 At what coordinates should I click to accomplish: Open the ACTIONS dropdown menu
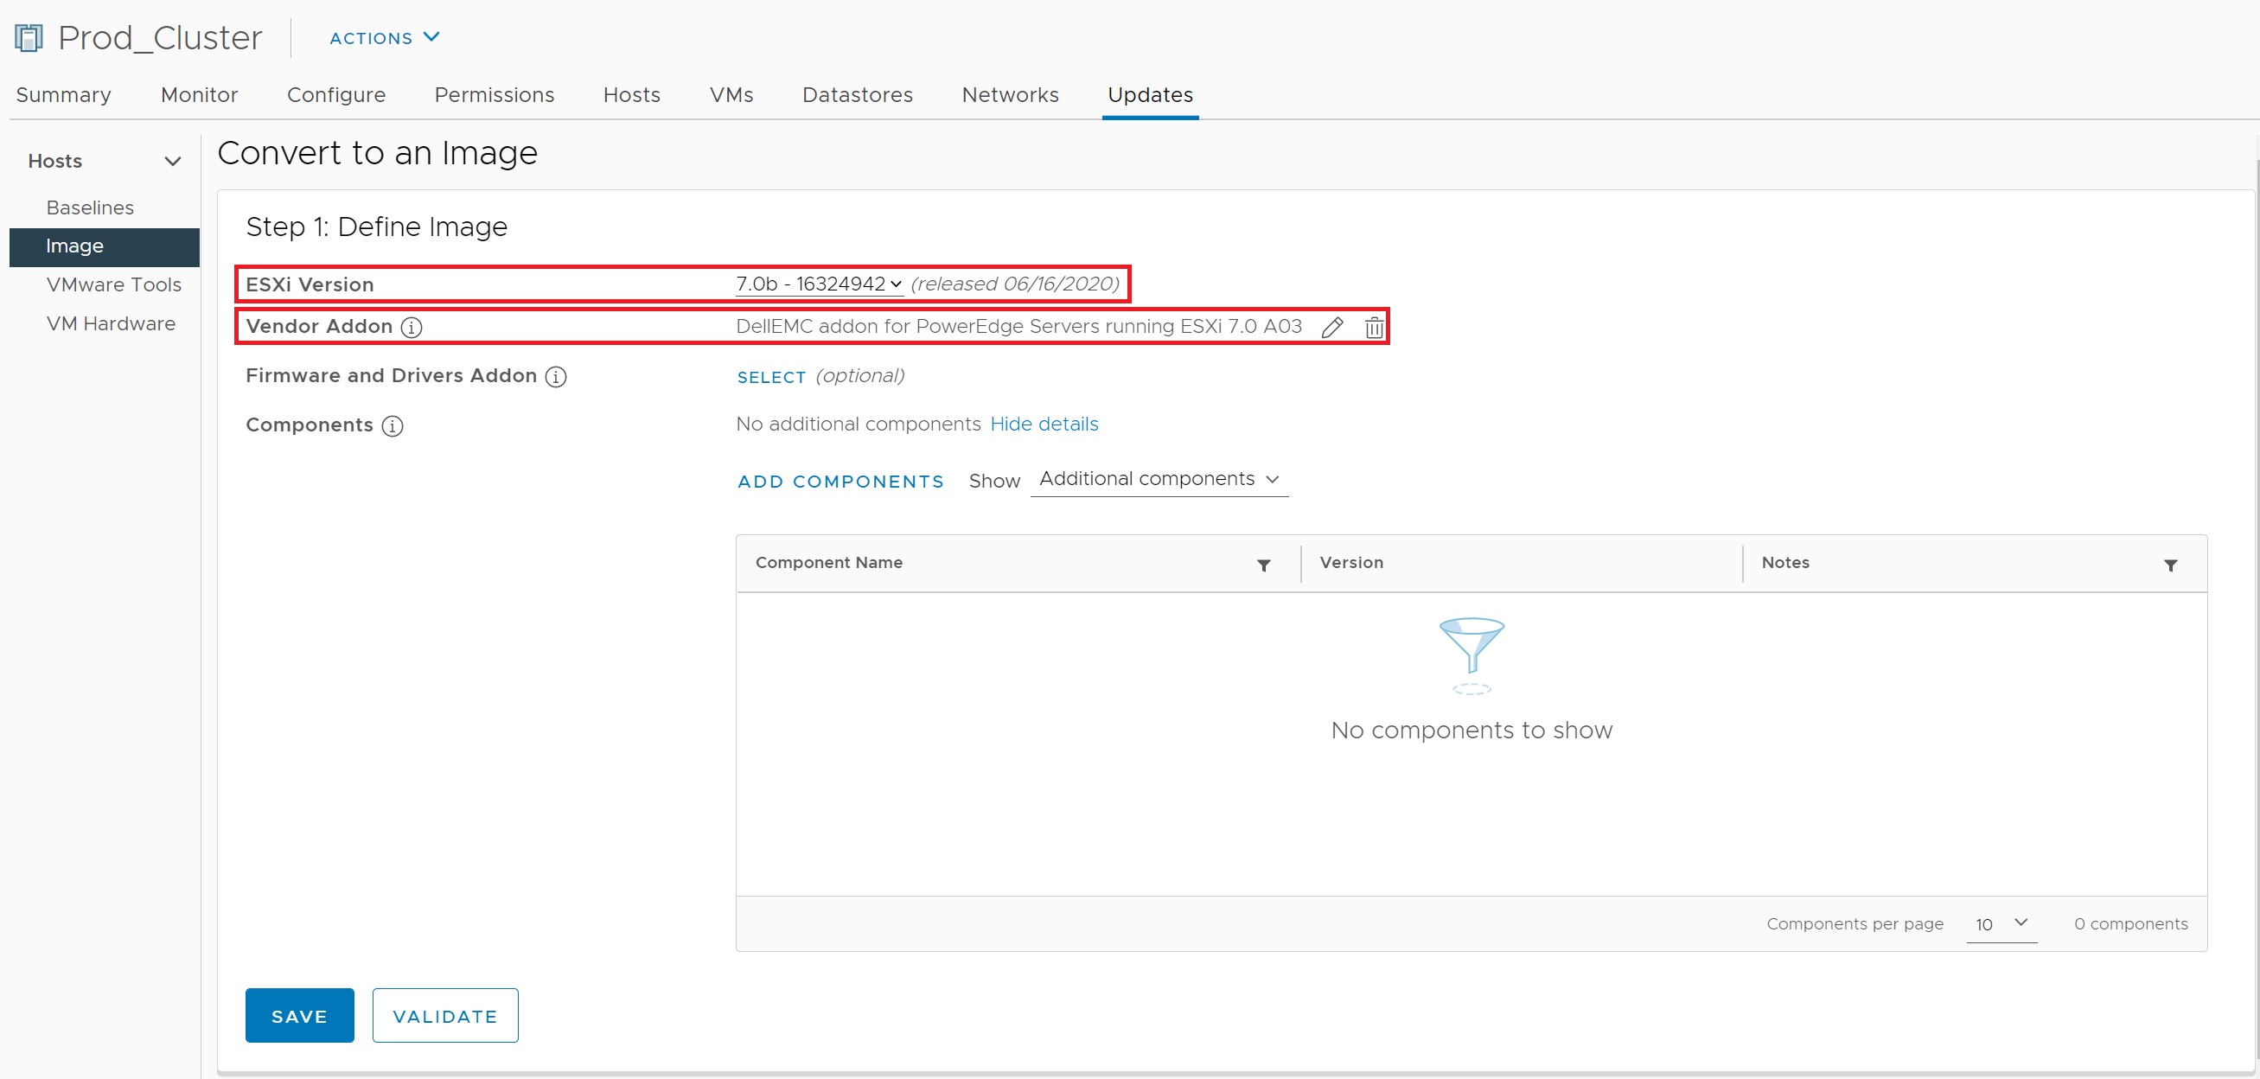383,38
